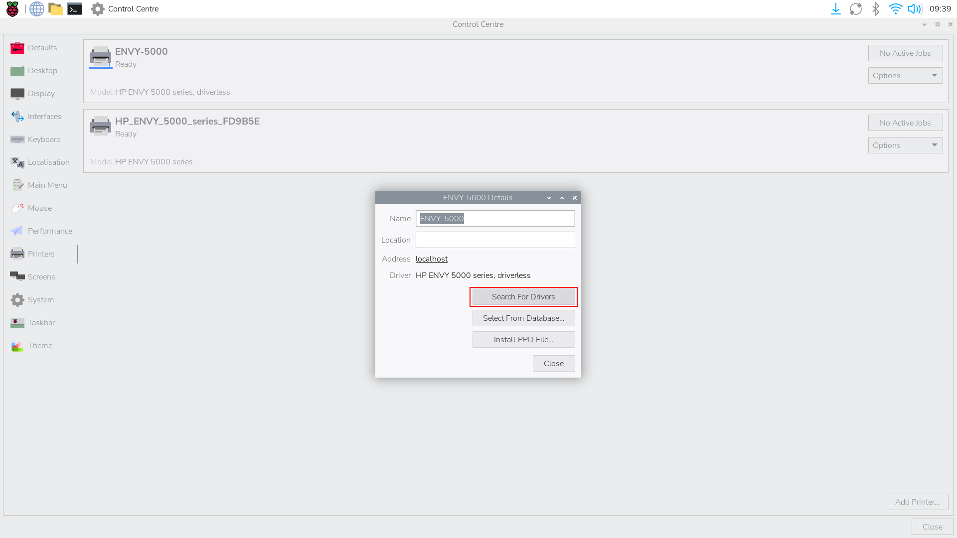Roll up ENVY-5000 Details dialog with up arrow

(562, 198)
